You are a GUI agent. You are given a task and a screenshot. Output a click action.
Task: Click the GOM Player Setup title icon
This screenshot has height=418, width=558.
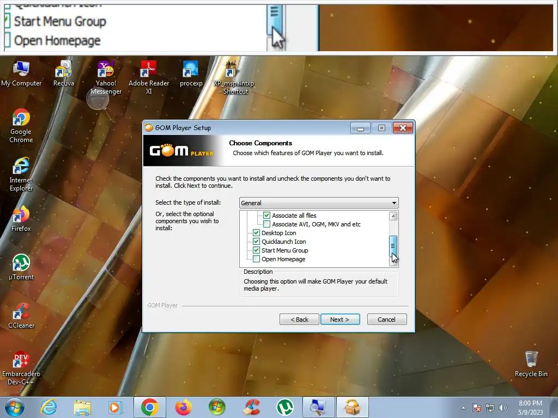tap(149, 127)
